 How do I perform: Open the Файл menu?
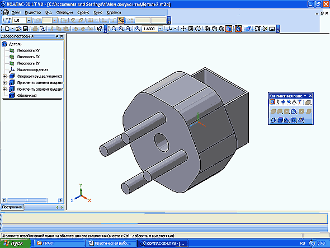point(16,12)
